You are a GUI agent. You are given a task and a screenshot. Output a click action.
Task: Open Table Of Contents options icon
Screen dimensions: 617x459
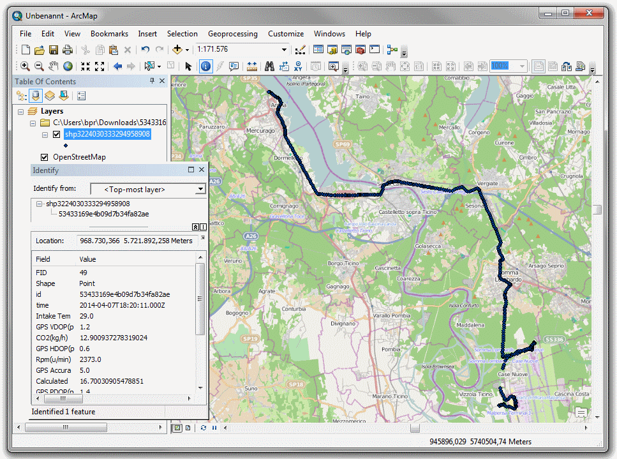[x=82, y=96]
